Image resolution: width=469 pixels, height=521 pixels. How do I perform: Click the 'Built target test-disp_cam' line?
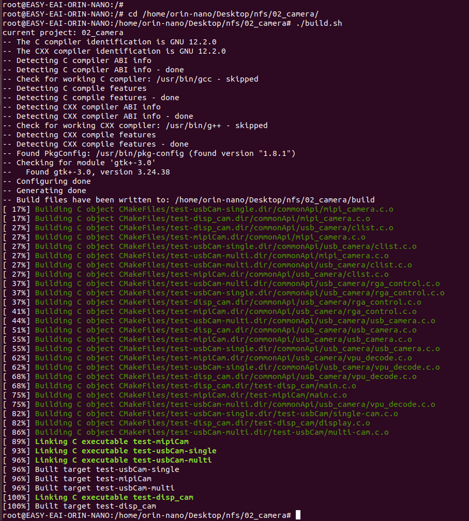click(95, 507)
